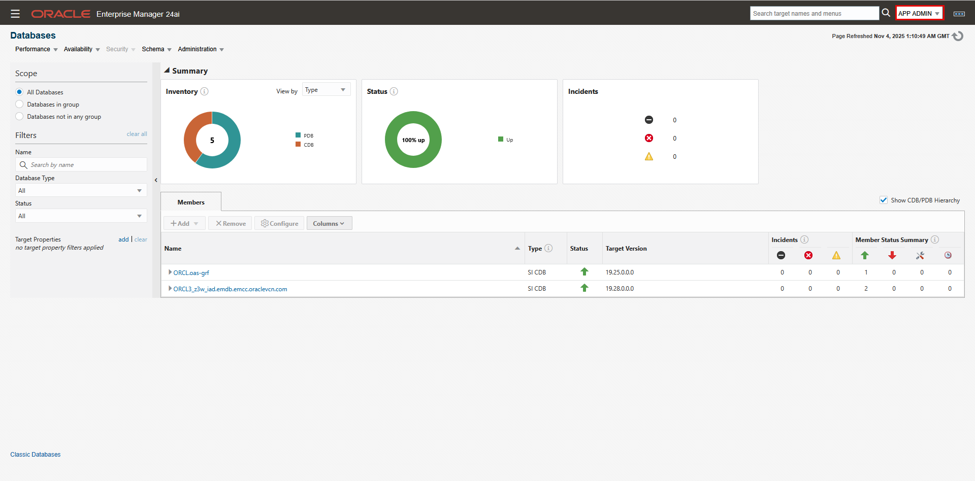975x481 pixels.
Task: Switch to the Members tab
Action: 190,201
